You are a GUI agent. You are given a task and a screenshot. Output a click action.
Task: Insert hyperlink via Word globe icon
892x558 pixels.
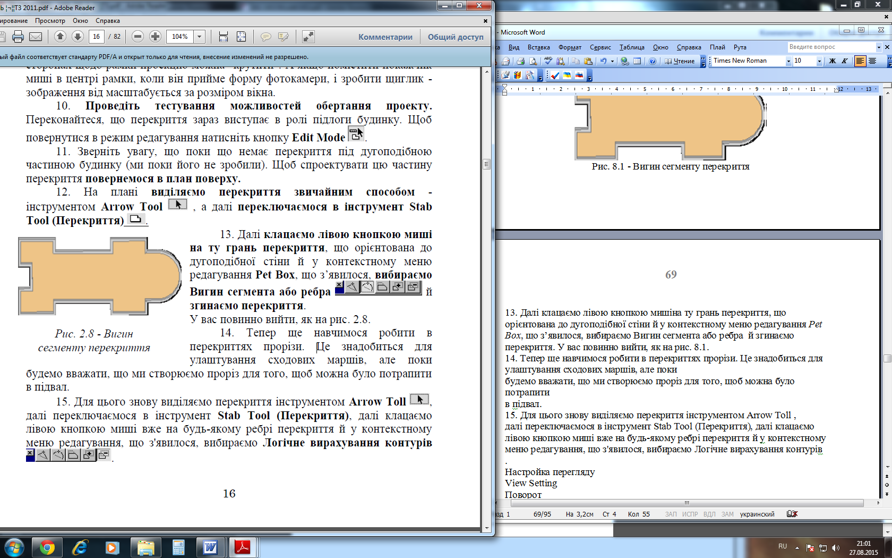(625, 61)
